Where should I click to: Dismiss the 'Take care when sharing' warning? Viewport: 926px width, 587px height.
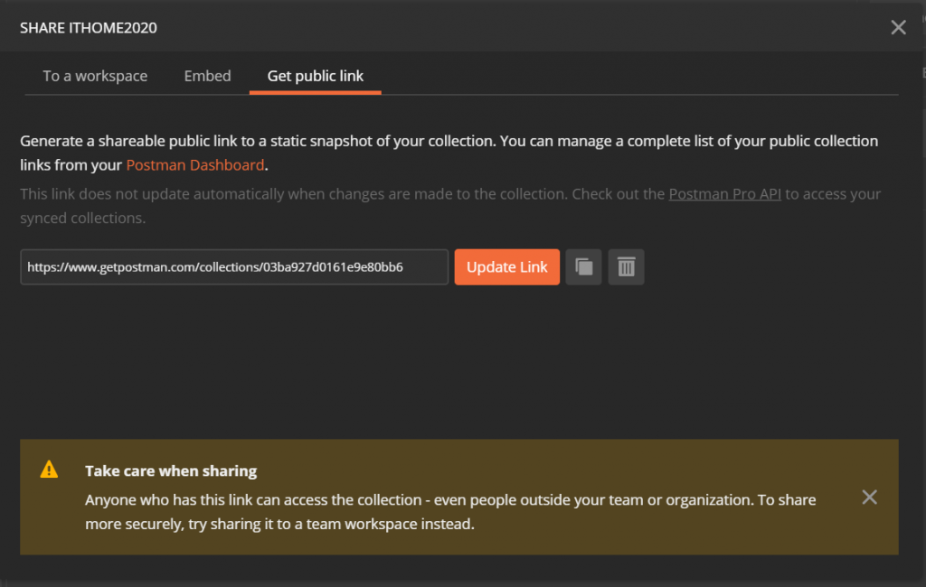point(869,497)
